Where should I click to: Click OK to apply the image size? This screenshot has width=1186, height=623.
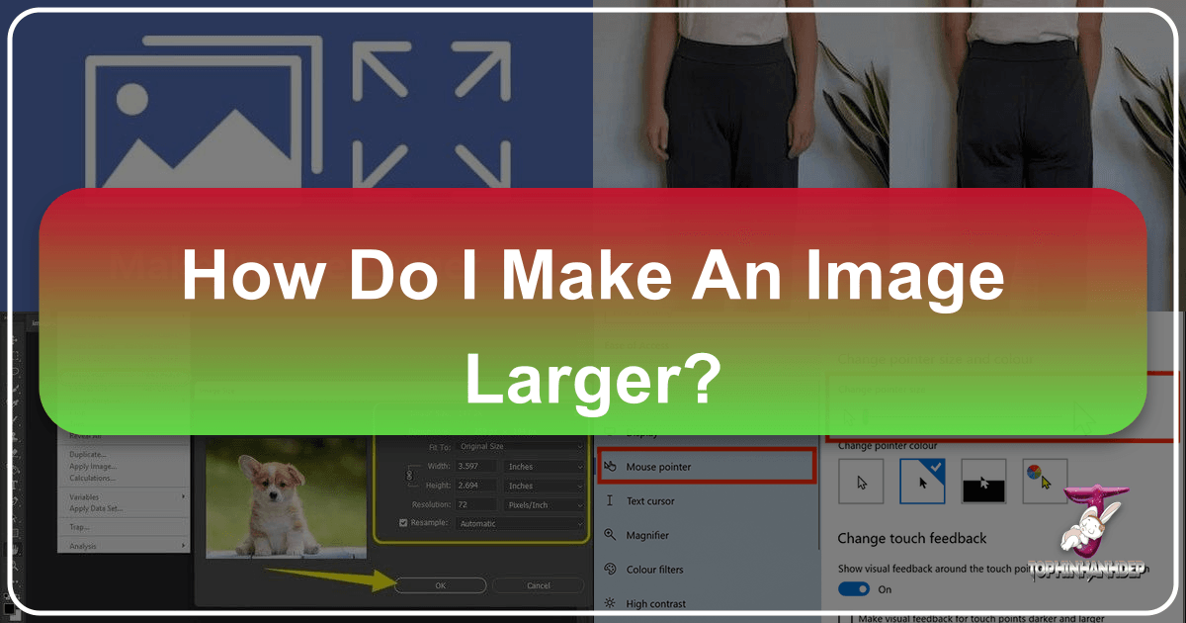pyautogui.click(x=440, y=584)
